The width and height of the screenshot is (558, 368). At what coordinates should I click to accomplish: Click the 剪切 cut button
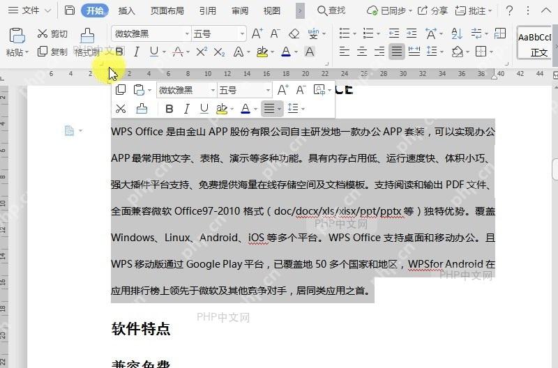click(52, 33)
